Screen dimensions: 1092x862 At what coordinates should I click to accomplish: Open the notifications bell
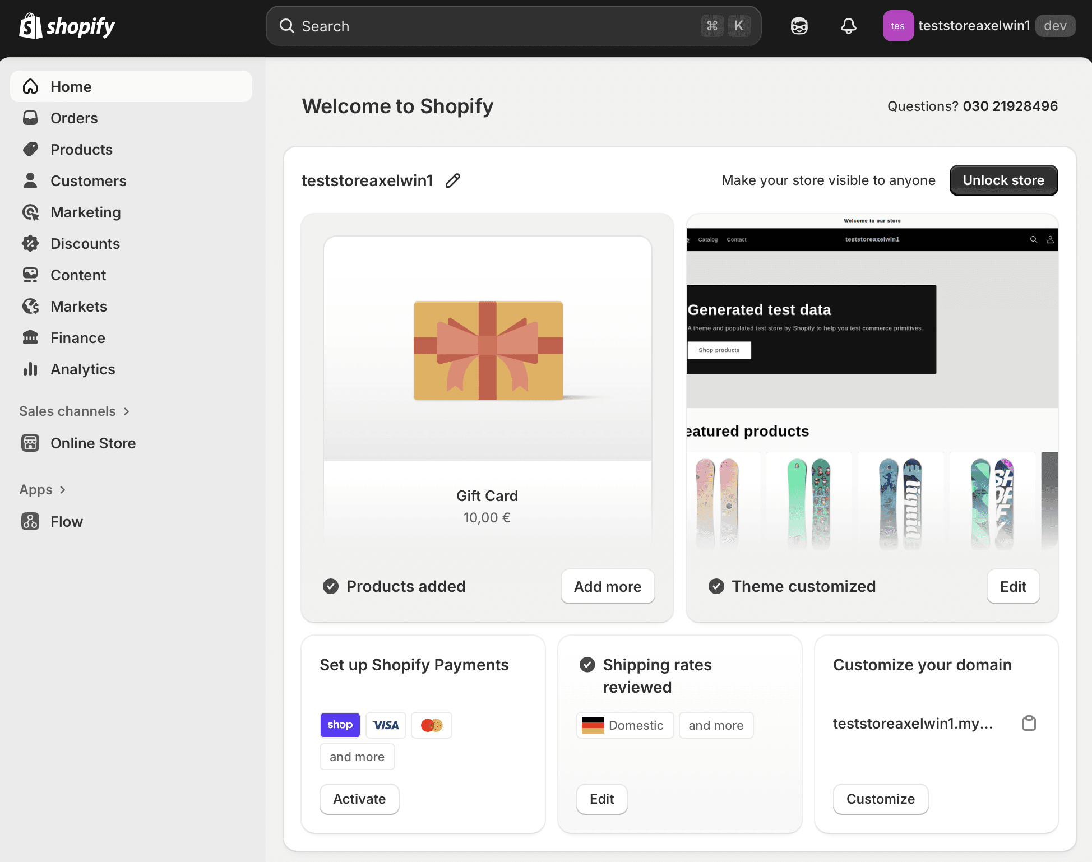click(x=848, y=26)
